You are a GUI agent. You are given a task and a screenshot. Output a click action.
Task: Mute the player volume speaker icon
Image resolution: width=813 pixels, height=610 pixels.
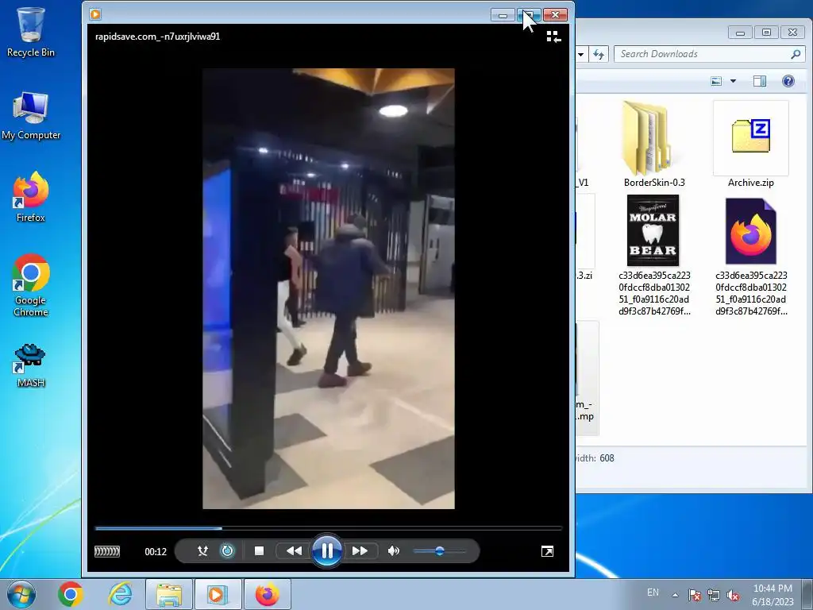(x=394, y=551)
